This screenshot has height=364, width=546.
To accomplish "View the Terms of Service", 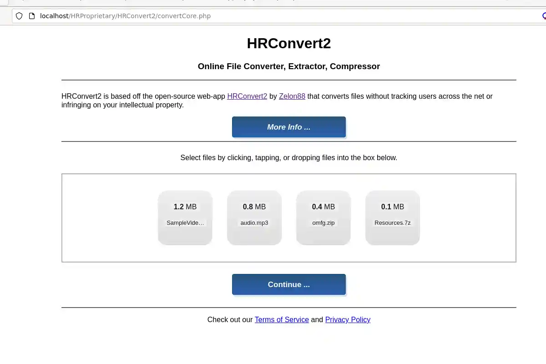I will click(x=282, y=319).
